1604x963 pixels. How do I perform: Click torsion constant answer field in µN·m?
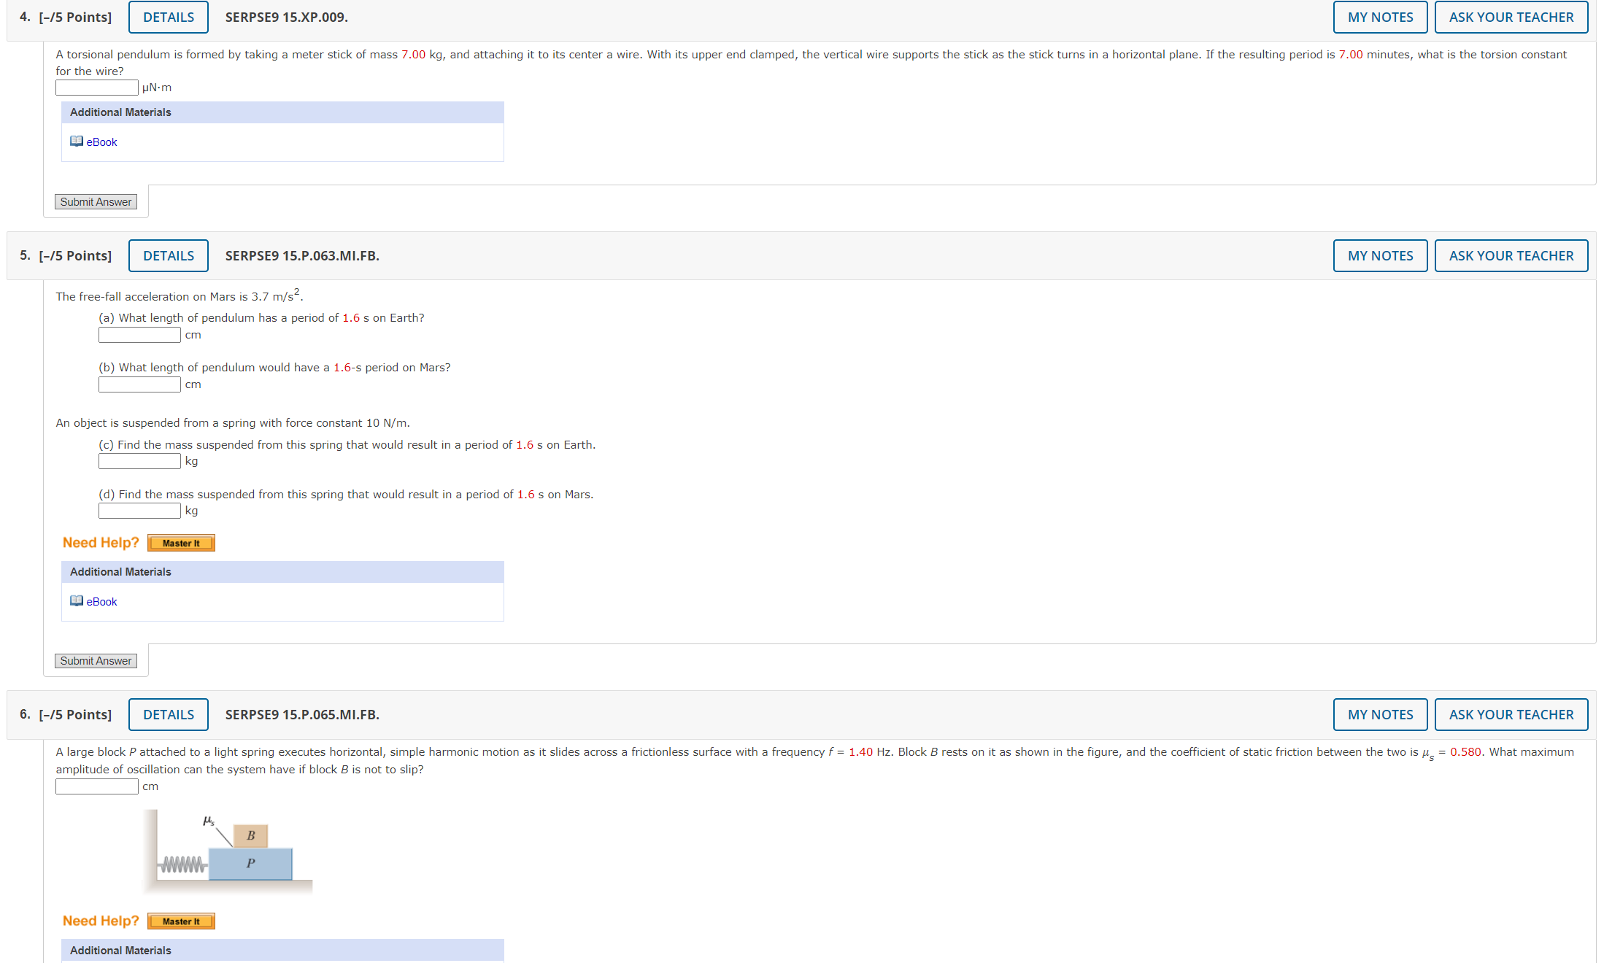tap(97, 88)
